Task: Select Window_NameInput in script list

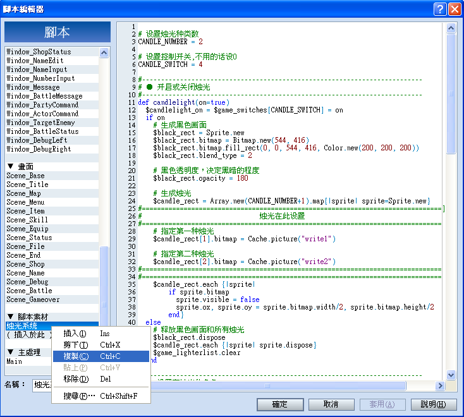Action: click(x=52, y=69)
